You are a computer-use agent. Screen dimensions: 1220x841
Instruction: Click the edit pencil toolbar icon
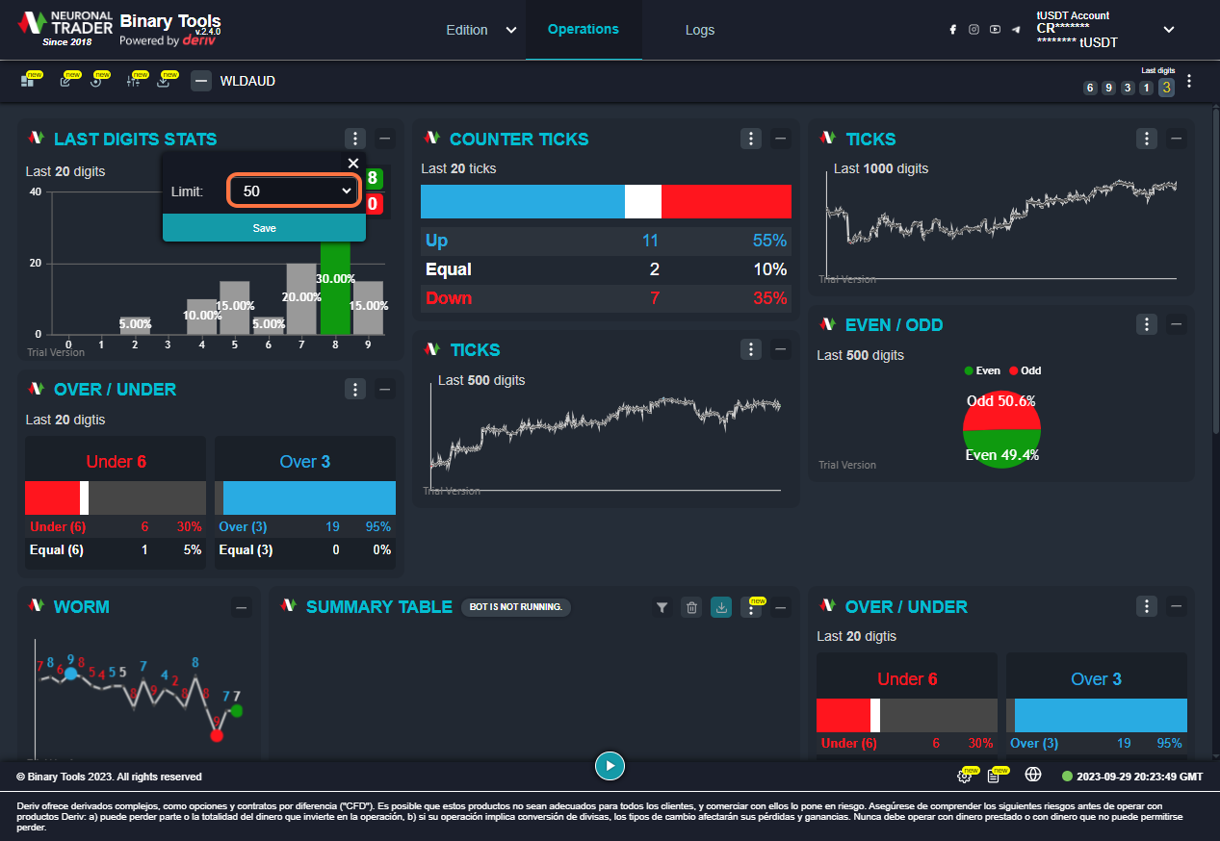(65, 81)
